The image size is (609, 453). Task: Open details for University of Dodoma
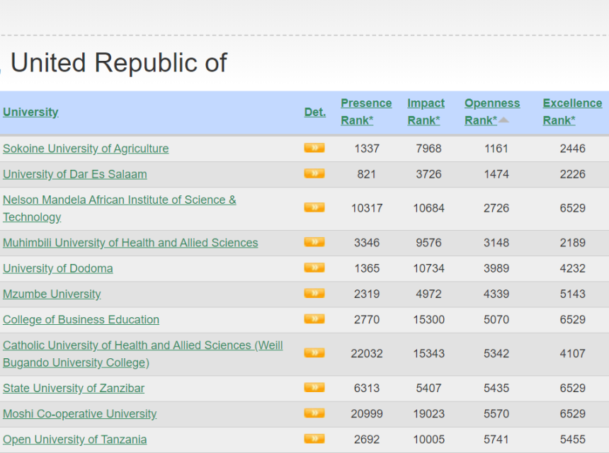pyautogui.click(x=314, y=268)
